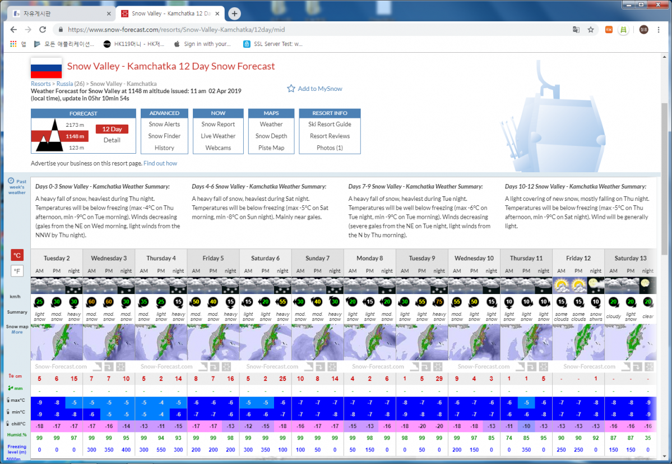Image resolution: width=672 pixels, height=464 pixels.
Task: Click the browser forward arrow
Action: [28, 30]
